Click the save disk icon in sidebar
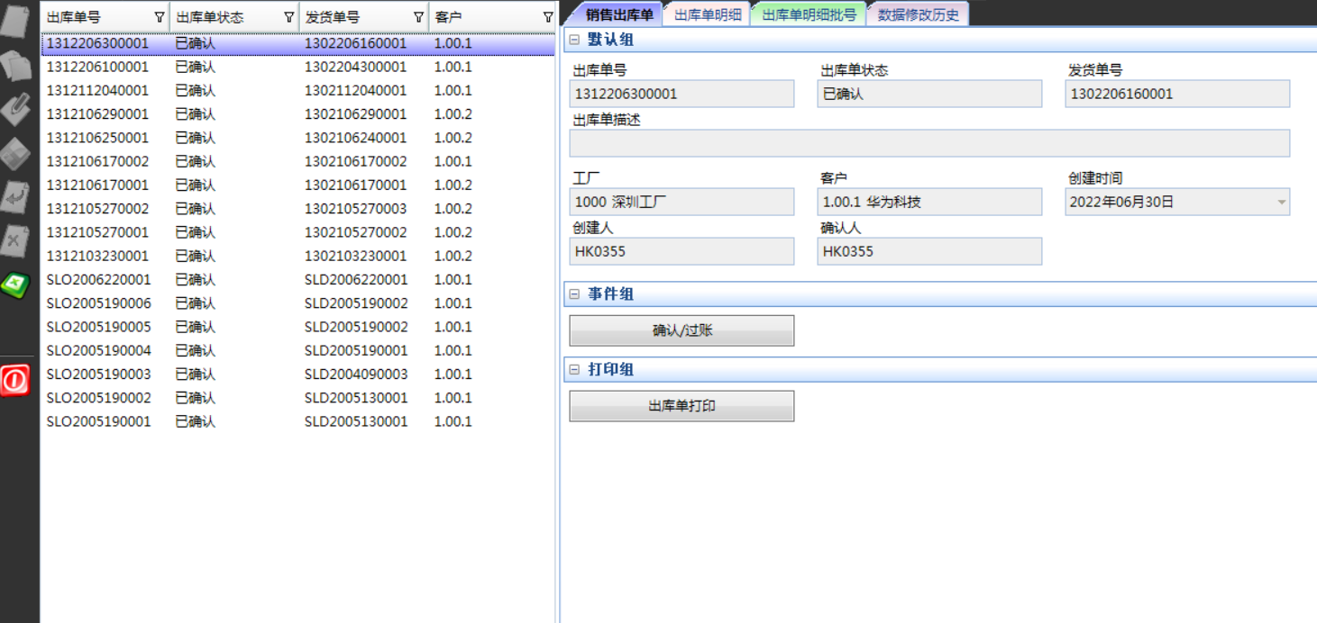The height and width of the screenshot is (623, 1317). (x=15, y=153)
